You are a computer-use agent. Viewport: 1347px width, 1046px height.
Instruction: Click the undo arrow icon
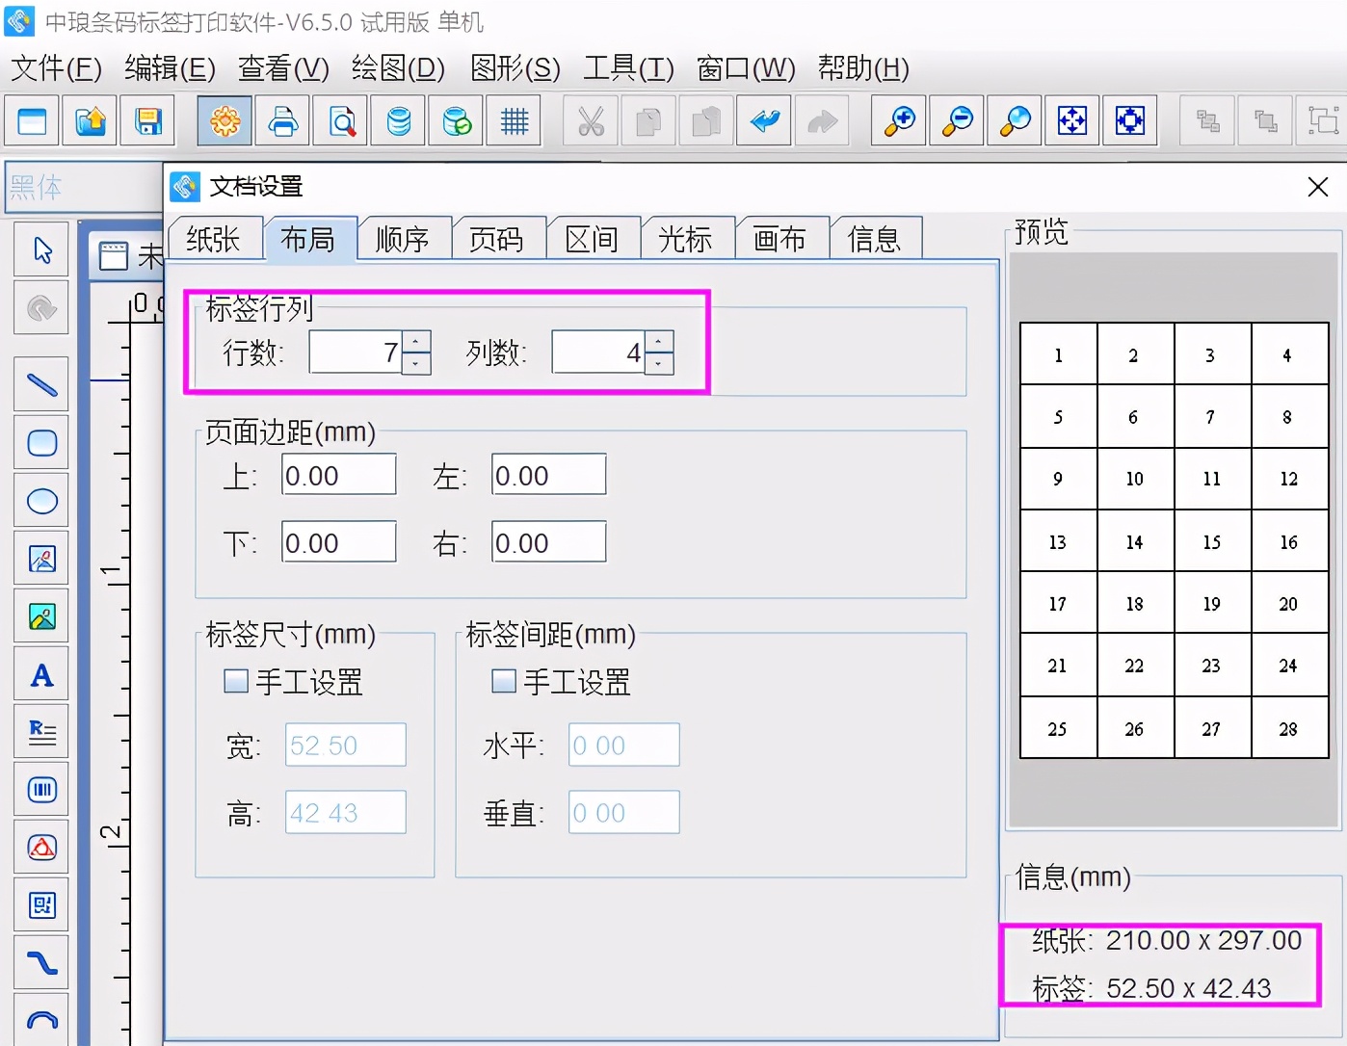click(764, 121)
